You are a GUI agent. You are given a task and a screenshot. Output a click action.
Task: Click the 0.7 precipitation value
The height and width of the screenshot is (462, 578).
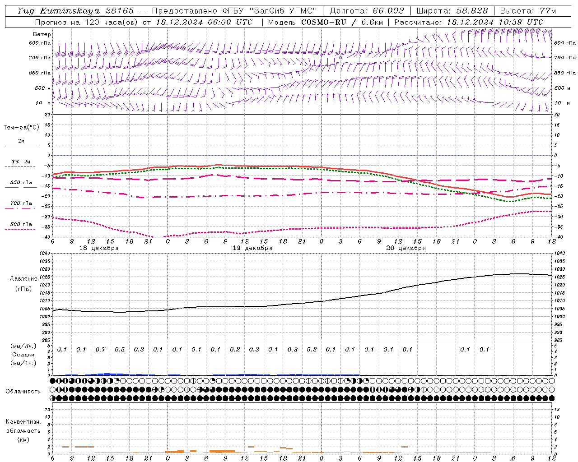coord(100,350)
